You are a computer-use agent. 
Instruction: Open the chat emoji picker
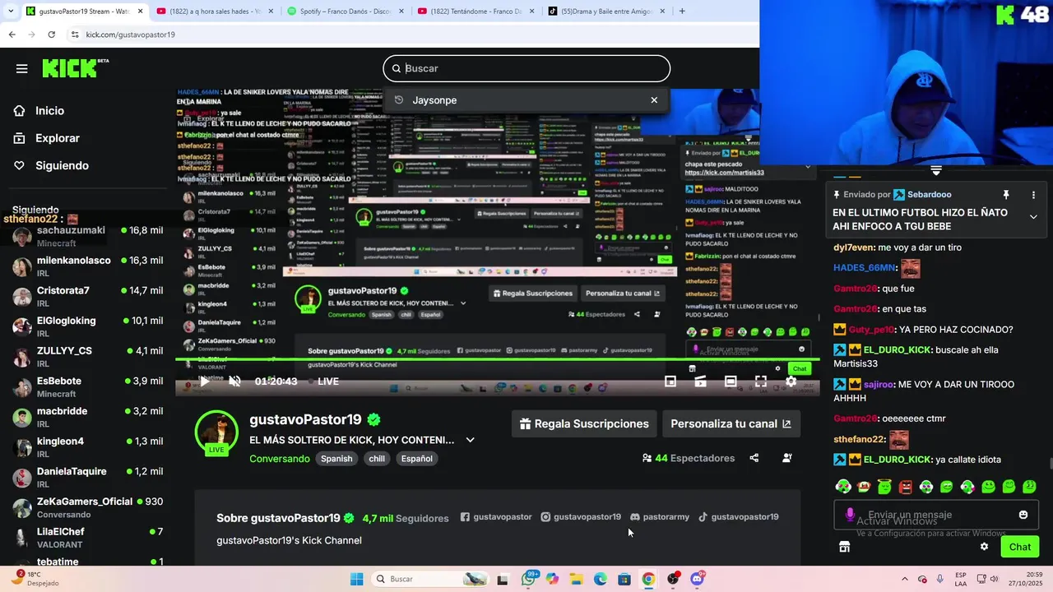pos(1023,515)
